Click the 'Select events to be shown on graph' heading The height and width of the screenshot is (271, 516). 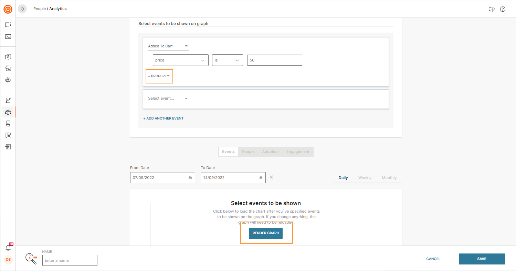click(173, 24)
